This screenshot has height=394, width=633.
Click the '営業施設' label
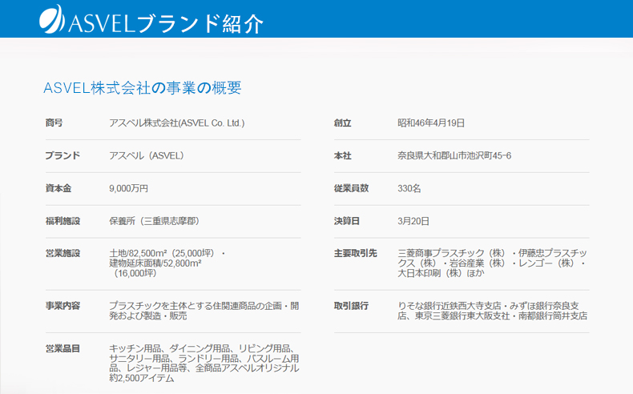point(62,253)
